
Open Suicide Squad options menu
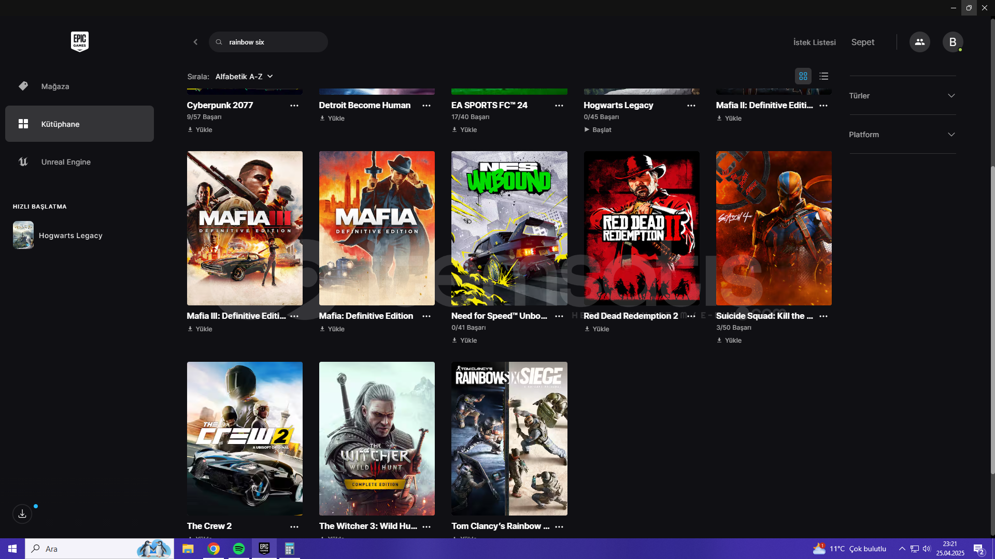tap(823, 316)
